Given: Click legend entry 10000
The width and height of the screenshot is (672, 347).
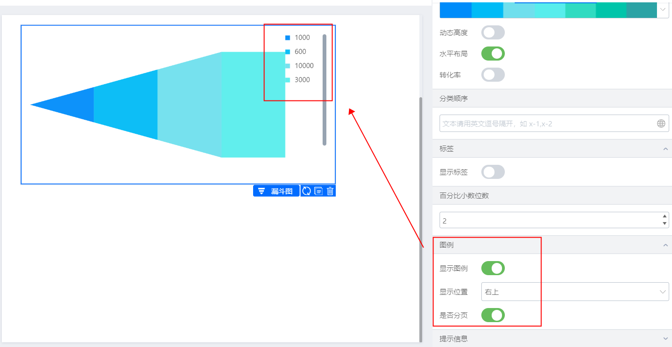Looking at the screenshot, I should (x=299, y=66).
